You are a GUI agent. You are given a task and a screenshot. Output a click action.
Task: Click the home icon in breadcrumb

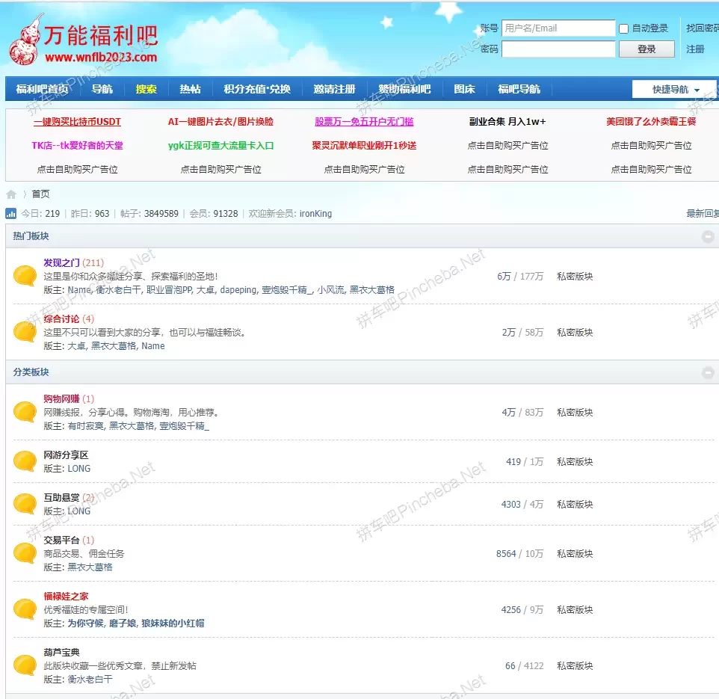(x=11, y=194)
